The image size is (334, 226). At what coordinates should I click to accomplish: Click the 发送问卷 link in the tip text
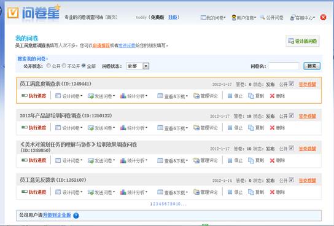(126, 45)
